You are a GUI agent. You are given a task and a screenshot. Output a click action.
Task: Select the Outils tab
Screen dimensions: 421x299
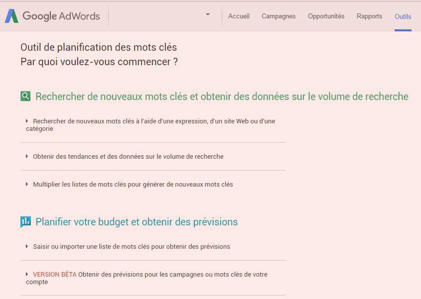click(403, 16)
